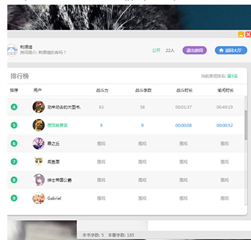The width and height of the screenshot is (251, 240).
Task: Select the rank 4 user name
Action: coord(64,107)
